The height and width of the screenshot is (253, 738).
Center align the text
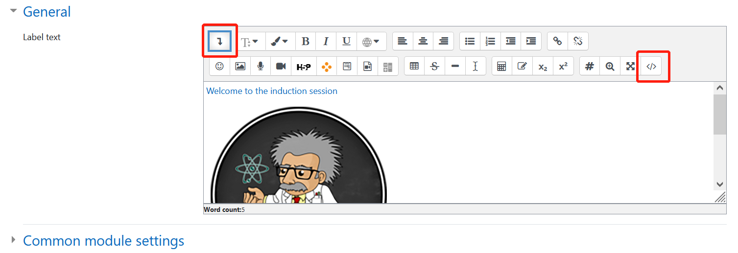click(423, 42)
